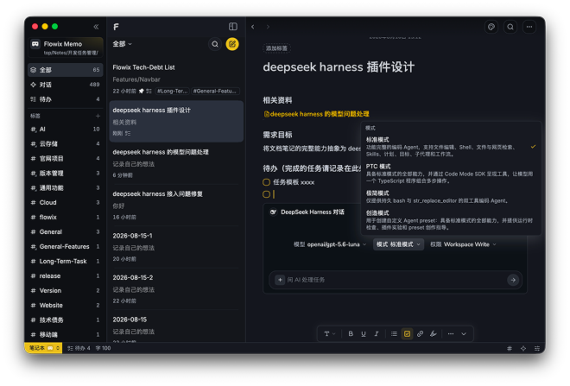Screen dimensions: 570x386
Task: Toggle the todo checkbox tool in the toolbar
Action: coord(407,333)
